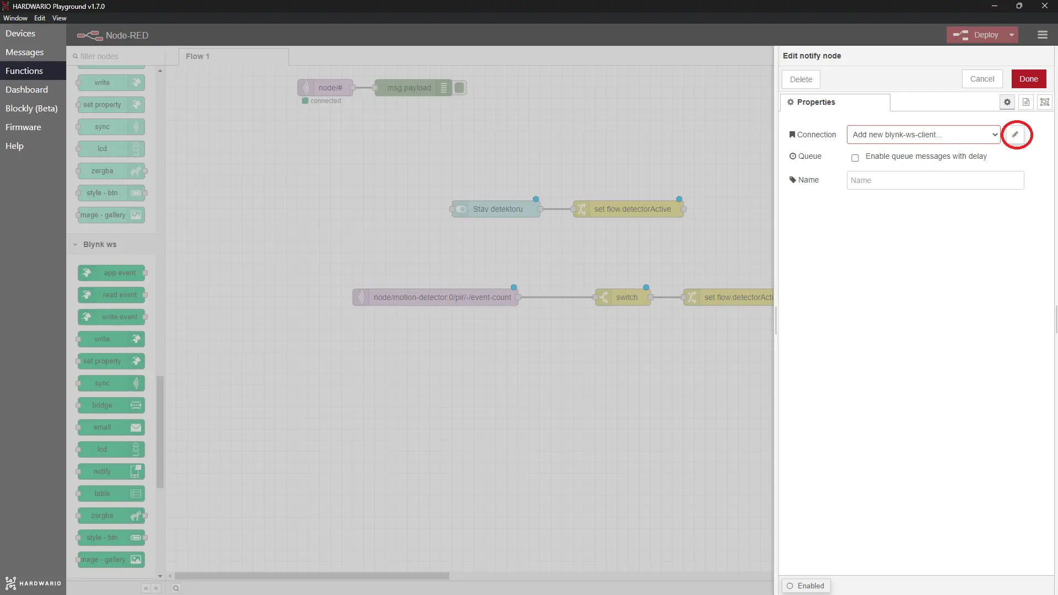The image size is (1058, 595).
Task: Click Done to save notify node
Action: tap(1029, 79)
